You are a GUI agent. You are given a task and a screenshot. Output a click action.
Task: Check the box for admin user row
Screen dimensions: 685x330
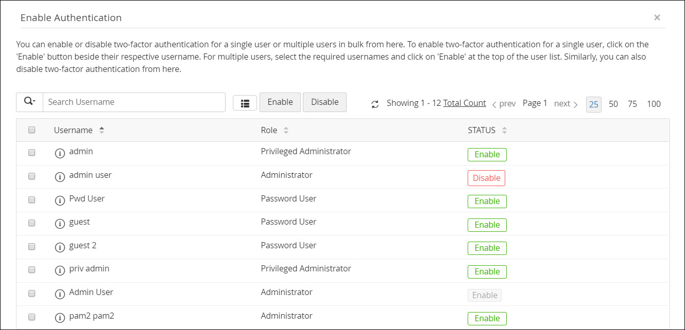[x=32, y=176]
